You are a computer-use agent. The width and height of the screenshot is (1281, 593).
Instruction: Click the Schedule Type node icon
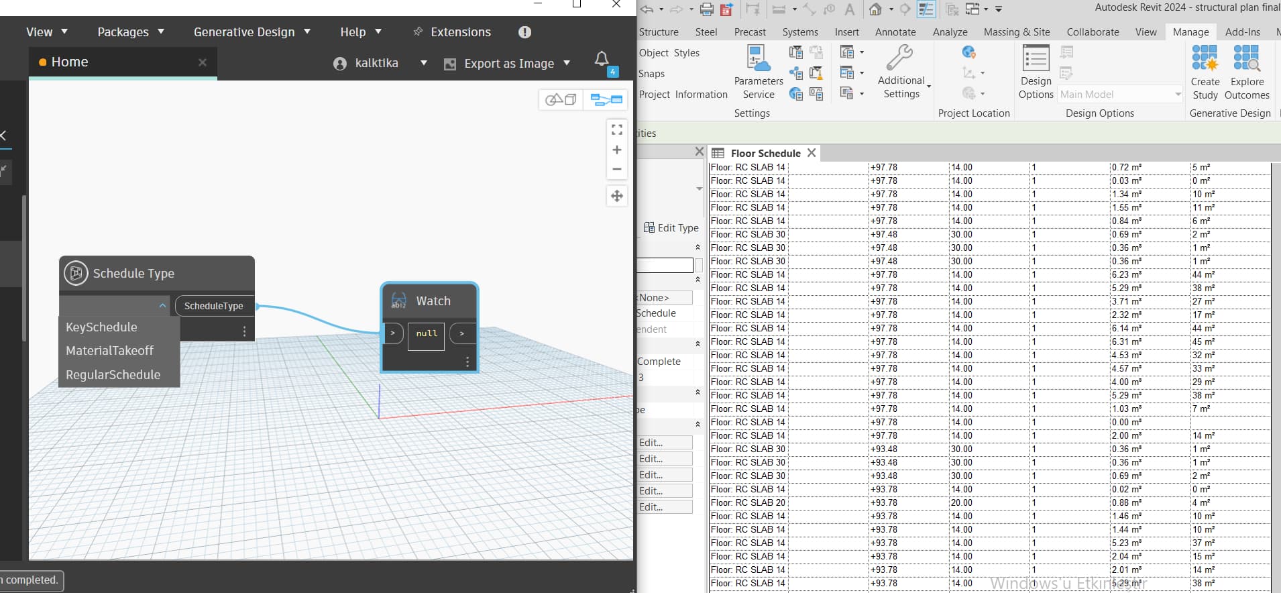(76, 273)
